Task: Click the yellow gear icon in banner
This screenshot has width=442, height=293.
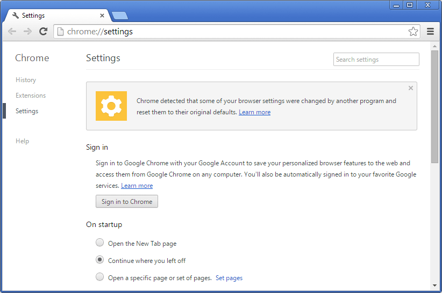Action: (111, 106)
